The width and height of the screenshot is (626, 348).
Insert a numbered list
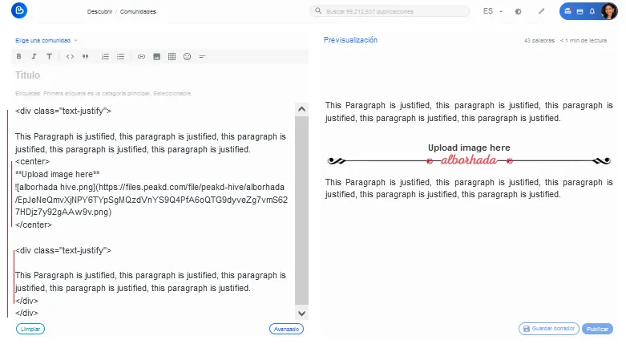(105, 57)
